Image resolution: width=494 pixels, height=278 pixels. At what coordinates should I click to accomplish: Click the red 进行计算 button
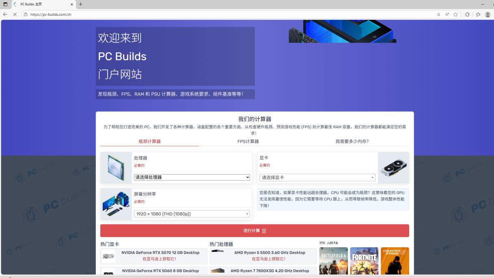[255, 230]
